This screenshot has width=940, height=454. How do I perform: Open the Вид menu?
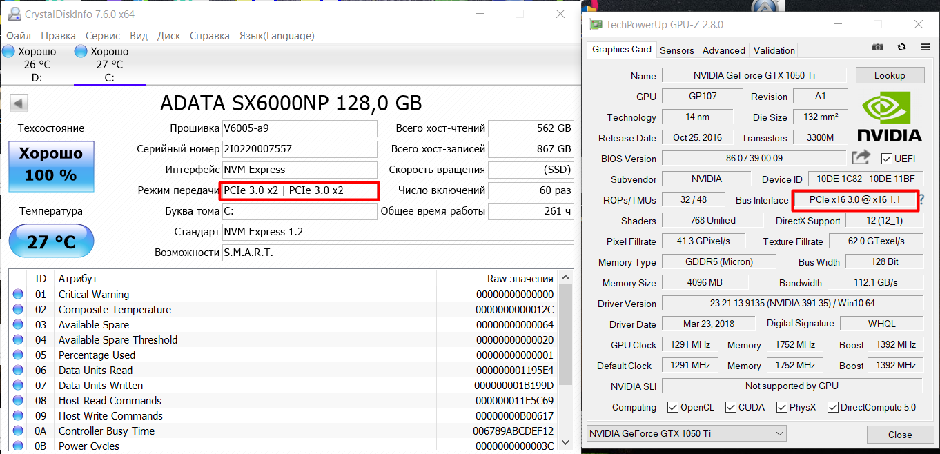pos(139,36)
